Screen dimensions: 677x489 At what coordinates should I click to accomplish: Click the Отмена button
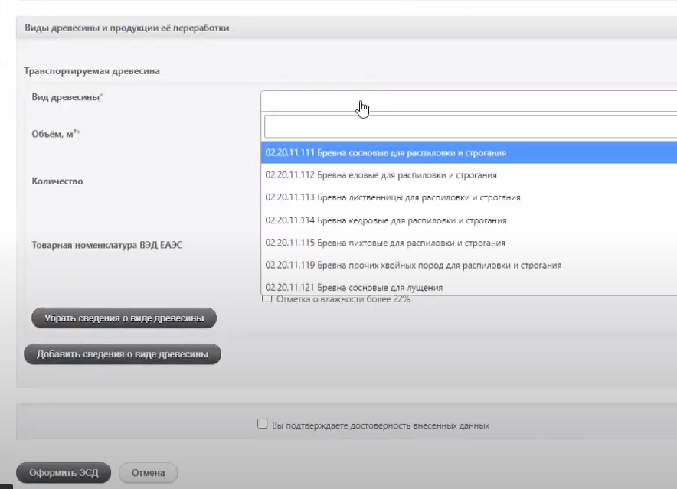click(148, 472)
